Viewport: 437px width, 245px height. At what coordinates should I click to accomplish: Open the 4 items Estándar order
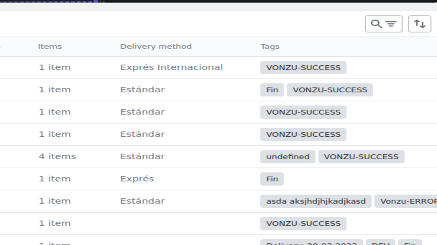point(142,156)
